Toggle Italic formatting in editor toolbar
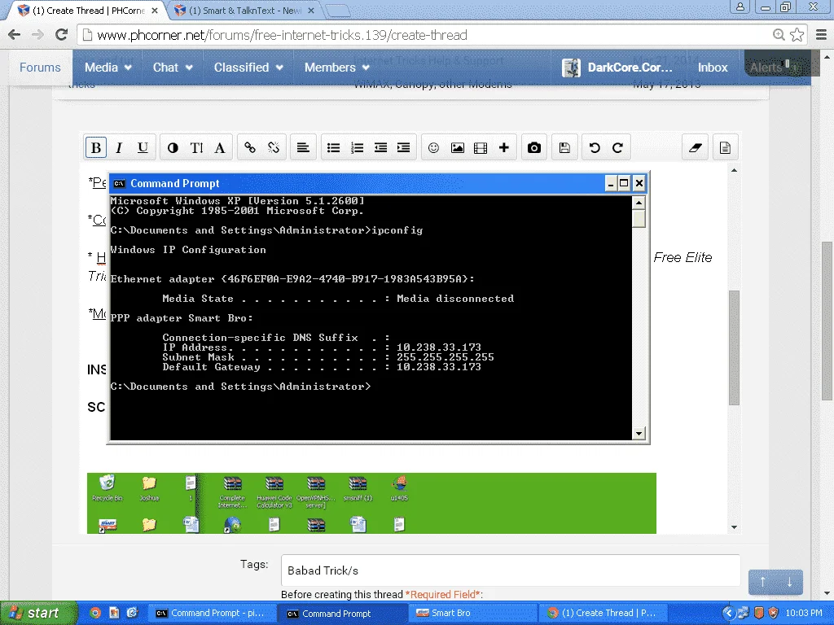The width and height of the screenshot is (834, 625). 119,148
